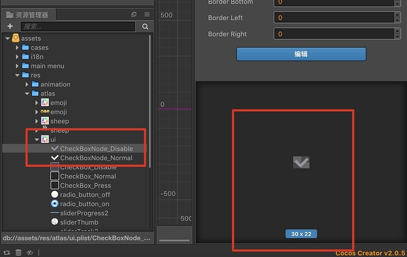407x257 pixels.
Task: Select sliderProgress2 sprite frame
Action: (84, 213)
